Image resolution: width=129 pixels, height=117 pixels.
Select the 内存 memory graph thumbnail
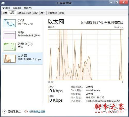click(x=10, y=35)
